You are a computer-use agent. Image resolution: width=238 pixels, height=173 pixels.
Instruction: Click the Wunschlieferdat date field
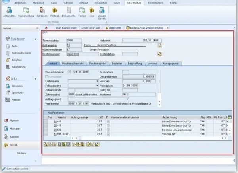81,72
